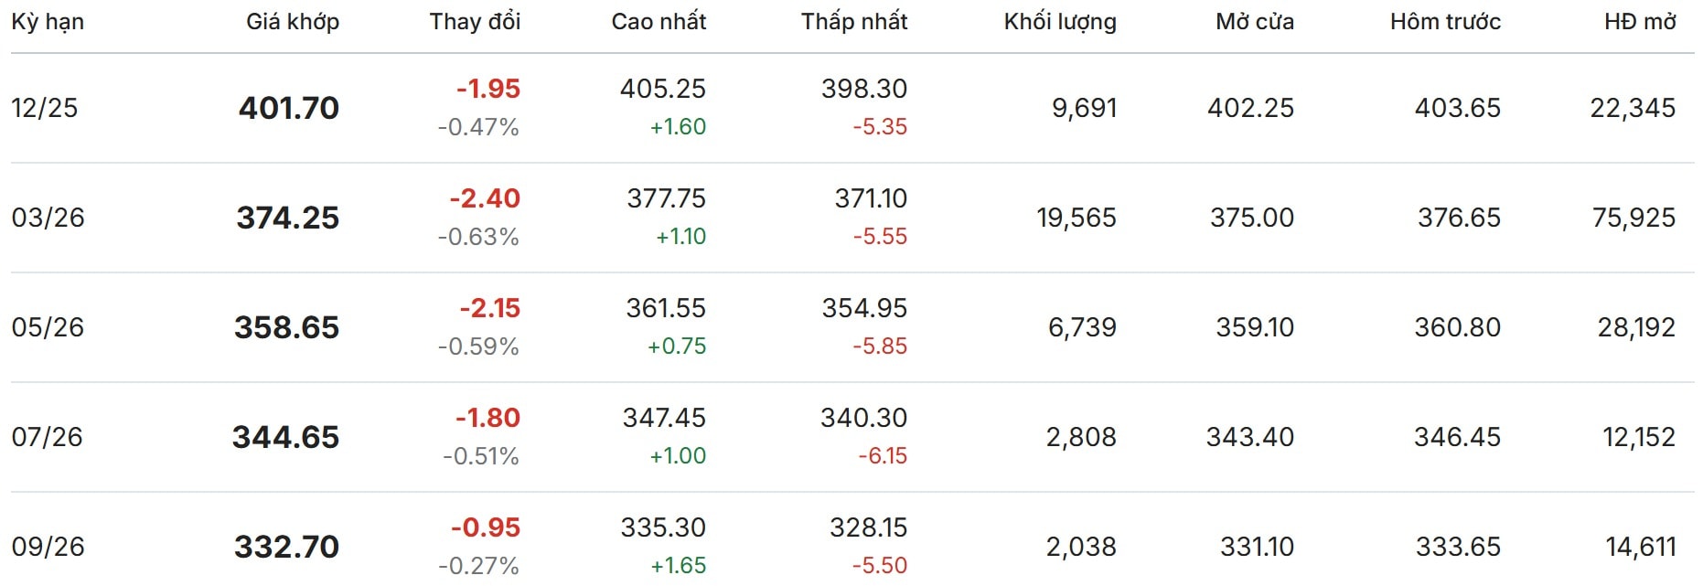Click the Thấp nhất column header
The height and width of the screenshot is (586, 1703).
coord(854,22)
